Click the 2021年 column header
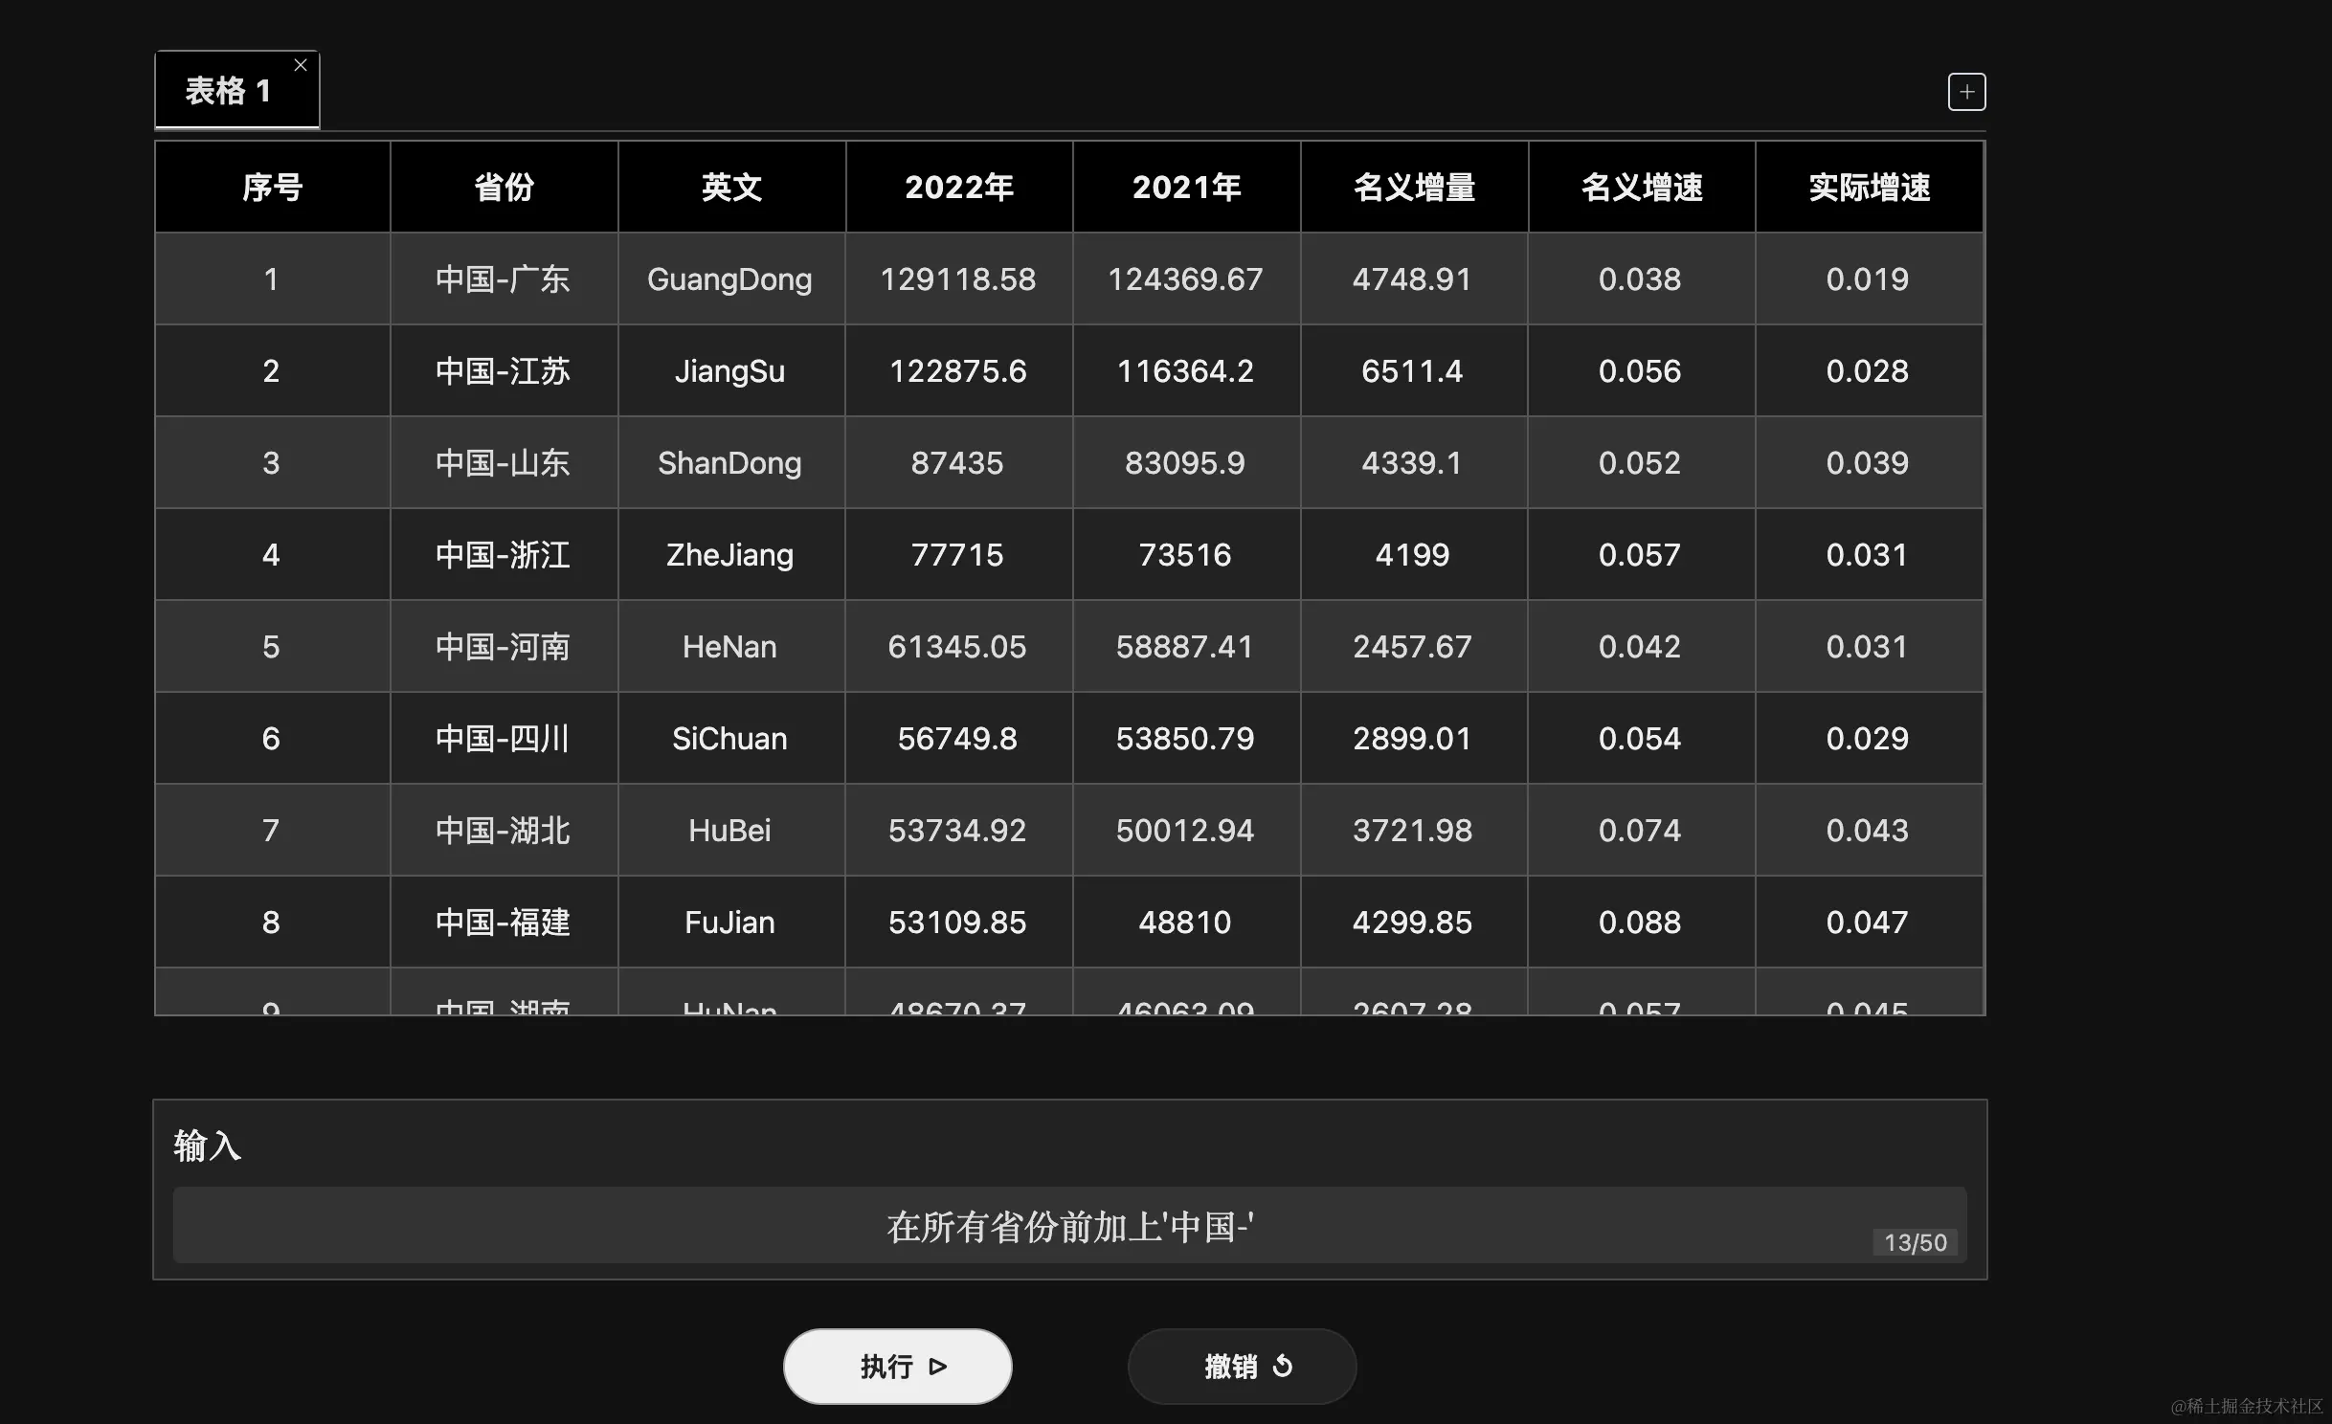The height and width of the screenshot is (1424, 2332). pyautogui.click(x=1186, y=187)
